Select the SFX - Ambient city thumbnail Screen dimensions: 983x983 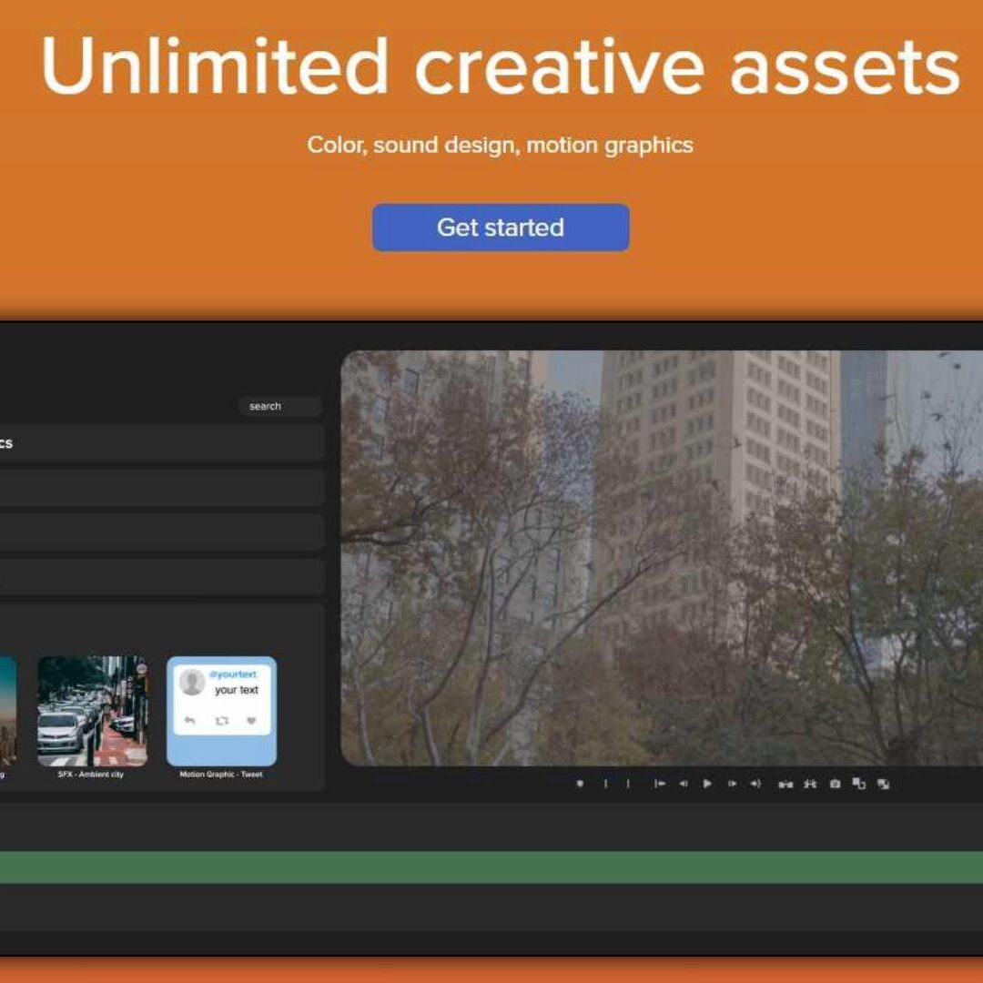pyautogui.click(x=92, y=711)
